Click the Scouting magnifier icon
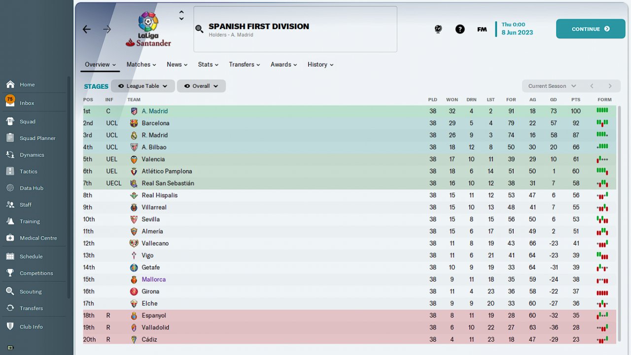This screenshot has width=631, height=355. coord(10,291)
